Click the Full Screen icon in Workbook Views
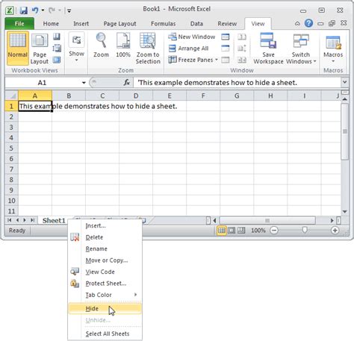354x341 pixels. 57,60
